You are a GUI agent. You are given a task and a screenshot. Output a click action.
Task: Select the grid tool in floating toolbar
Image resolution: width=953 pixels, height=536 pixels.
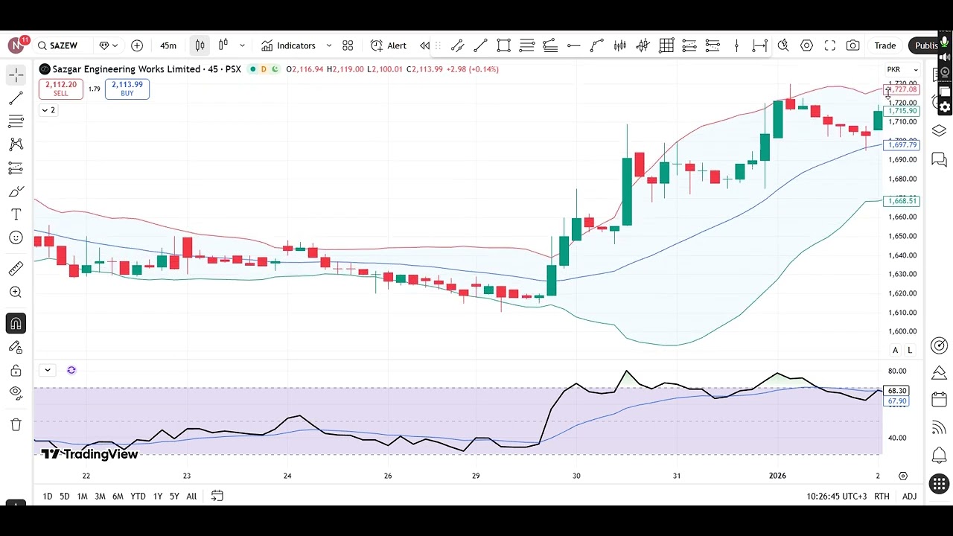coord(666,46)
